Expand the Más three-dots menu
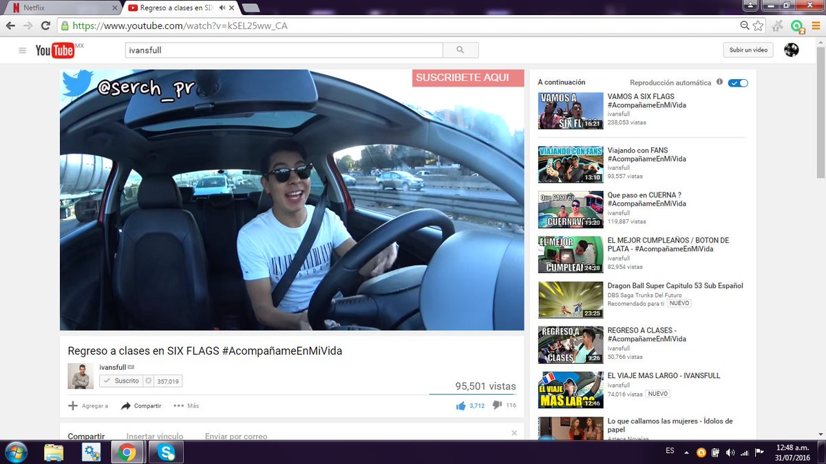 tap(186, 406)
